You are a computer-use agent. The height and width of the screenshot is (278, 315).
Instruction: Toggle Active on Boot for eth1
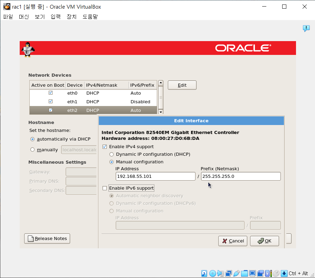click(51, 102)
